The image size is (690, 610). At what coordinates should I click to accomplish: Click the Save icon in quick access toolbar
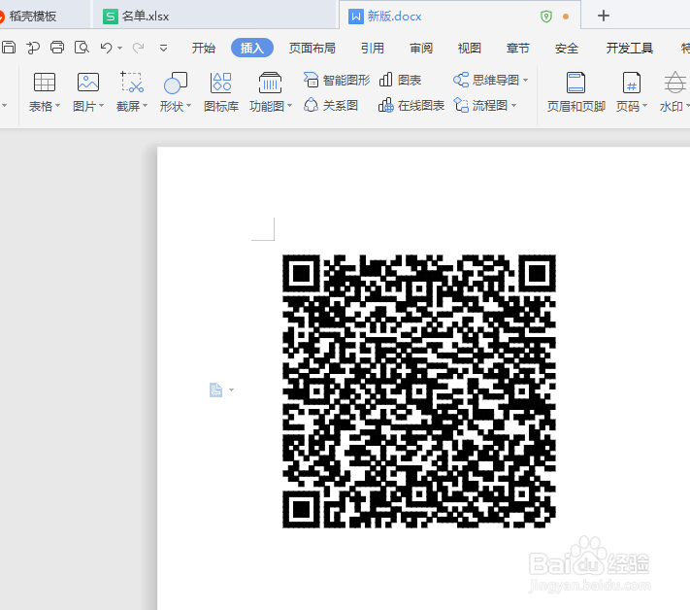click(x=9, y=48)
